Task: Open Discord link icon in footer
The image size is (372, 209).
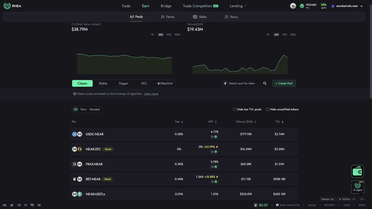Action: coord(5,205)
